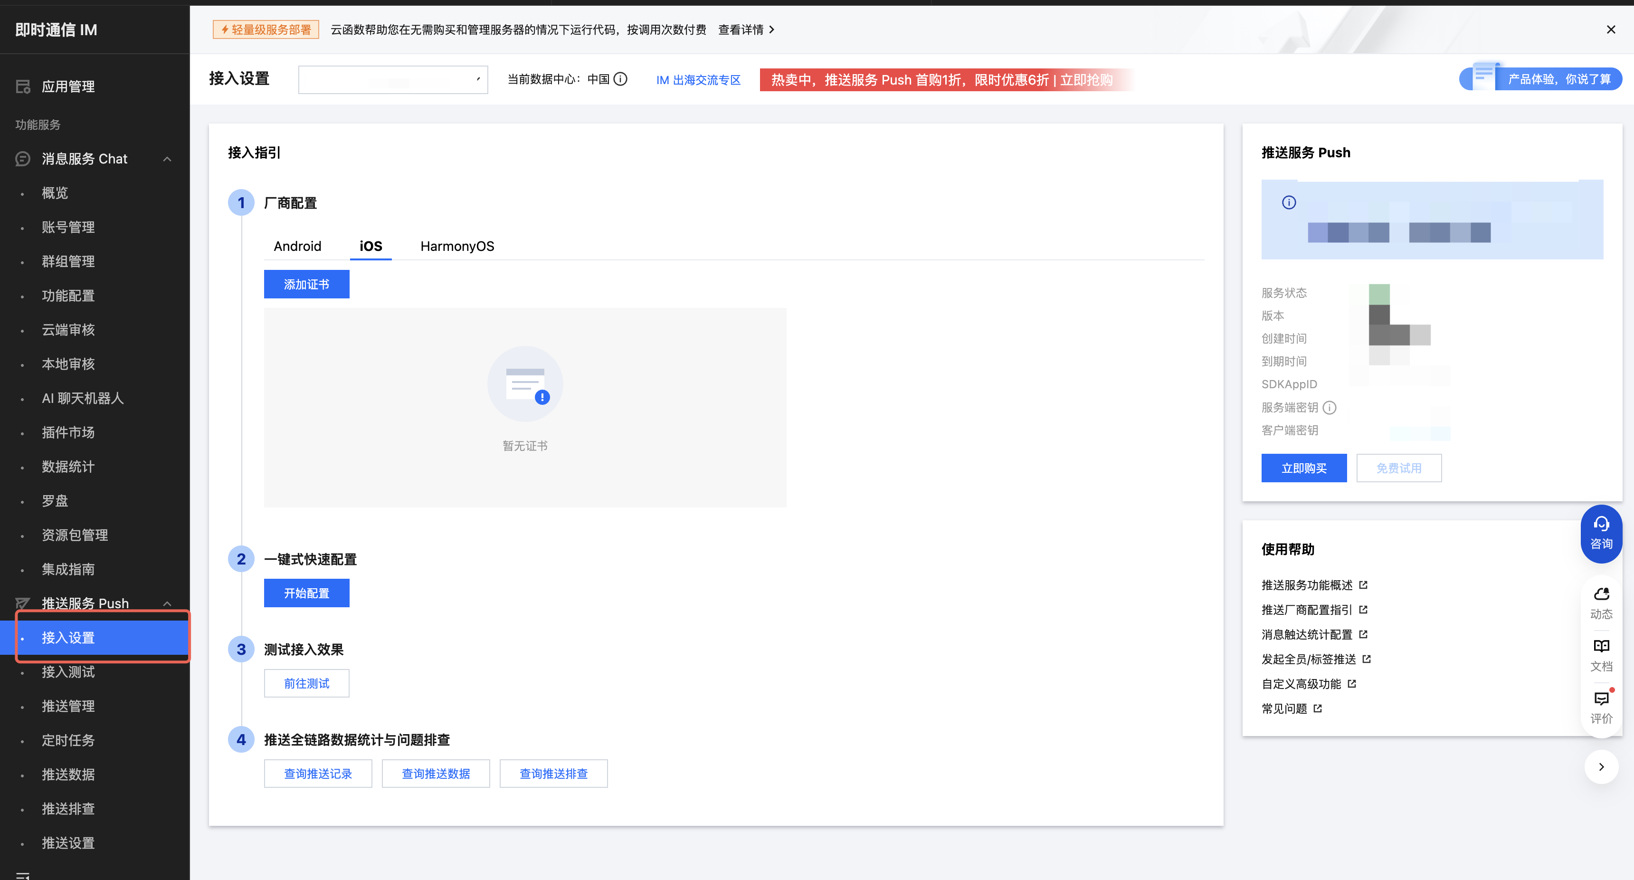The image size is (1634, 880).
Task: Collapse the 消息服务 Chat menu group
Action: [x=168, y=159]
